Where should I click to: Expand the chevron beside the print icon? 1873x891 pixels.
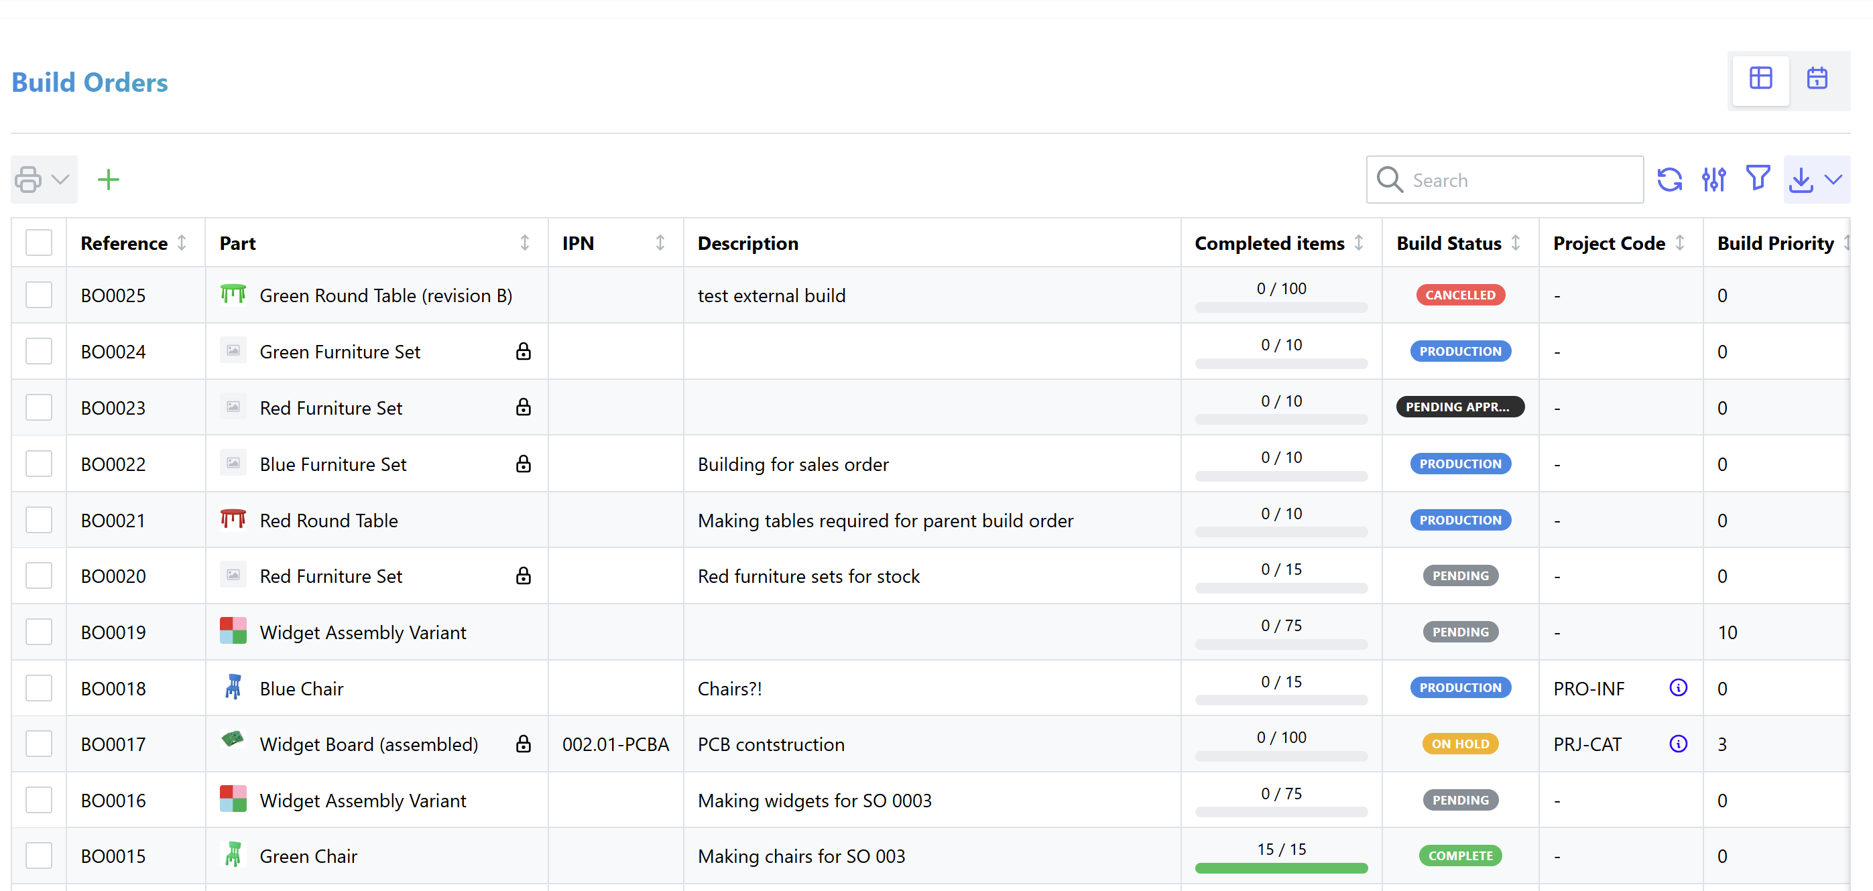(x=61, y=179)
